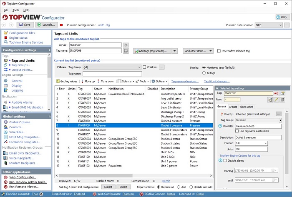This screenshot has height=197, width=292.
Task: Choose Update and add import option
Action: [x=191, y=187]
